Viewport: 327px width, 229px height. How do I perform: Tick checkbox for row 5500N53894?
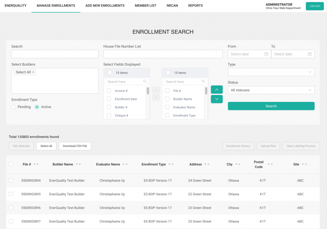[11, 181]
